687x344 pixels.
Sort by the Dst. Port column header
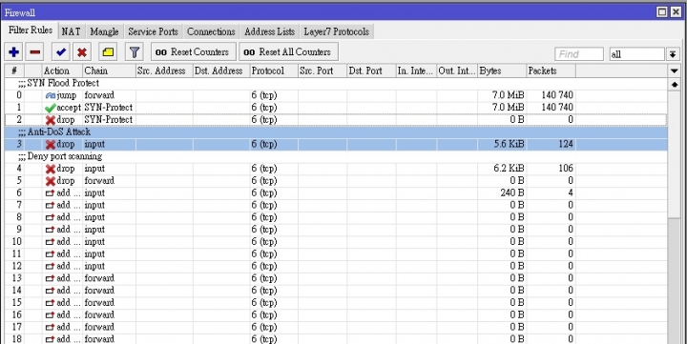tap(371, 71)
